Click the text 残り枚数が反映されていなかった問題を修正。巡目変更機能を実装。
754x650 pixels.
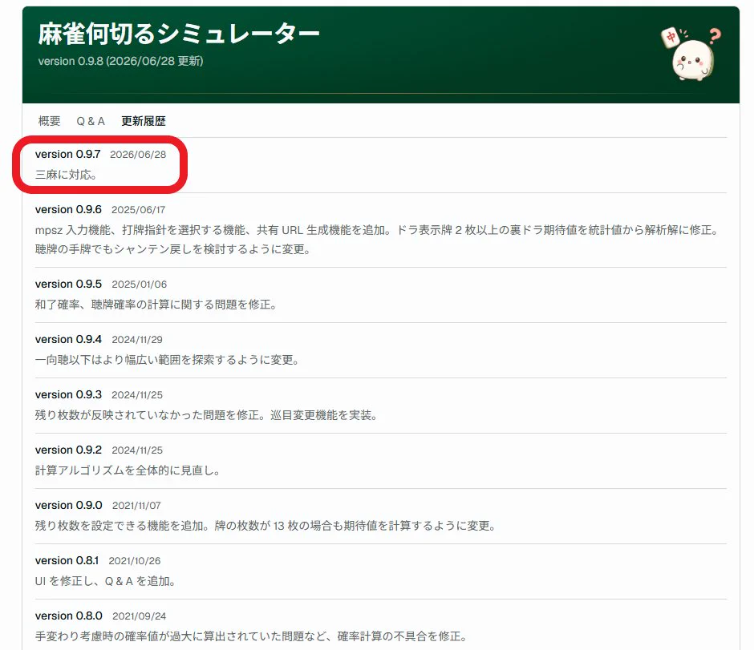click(206, 415)
